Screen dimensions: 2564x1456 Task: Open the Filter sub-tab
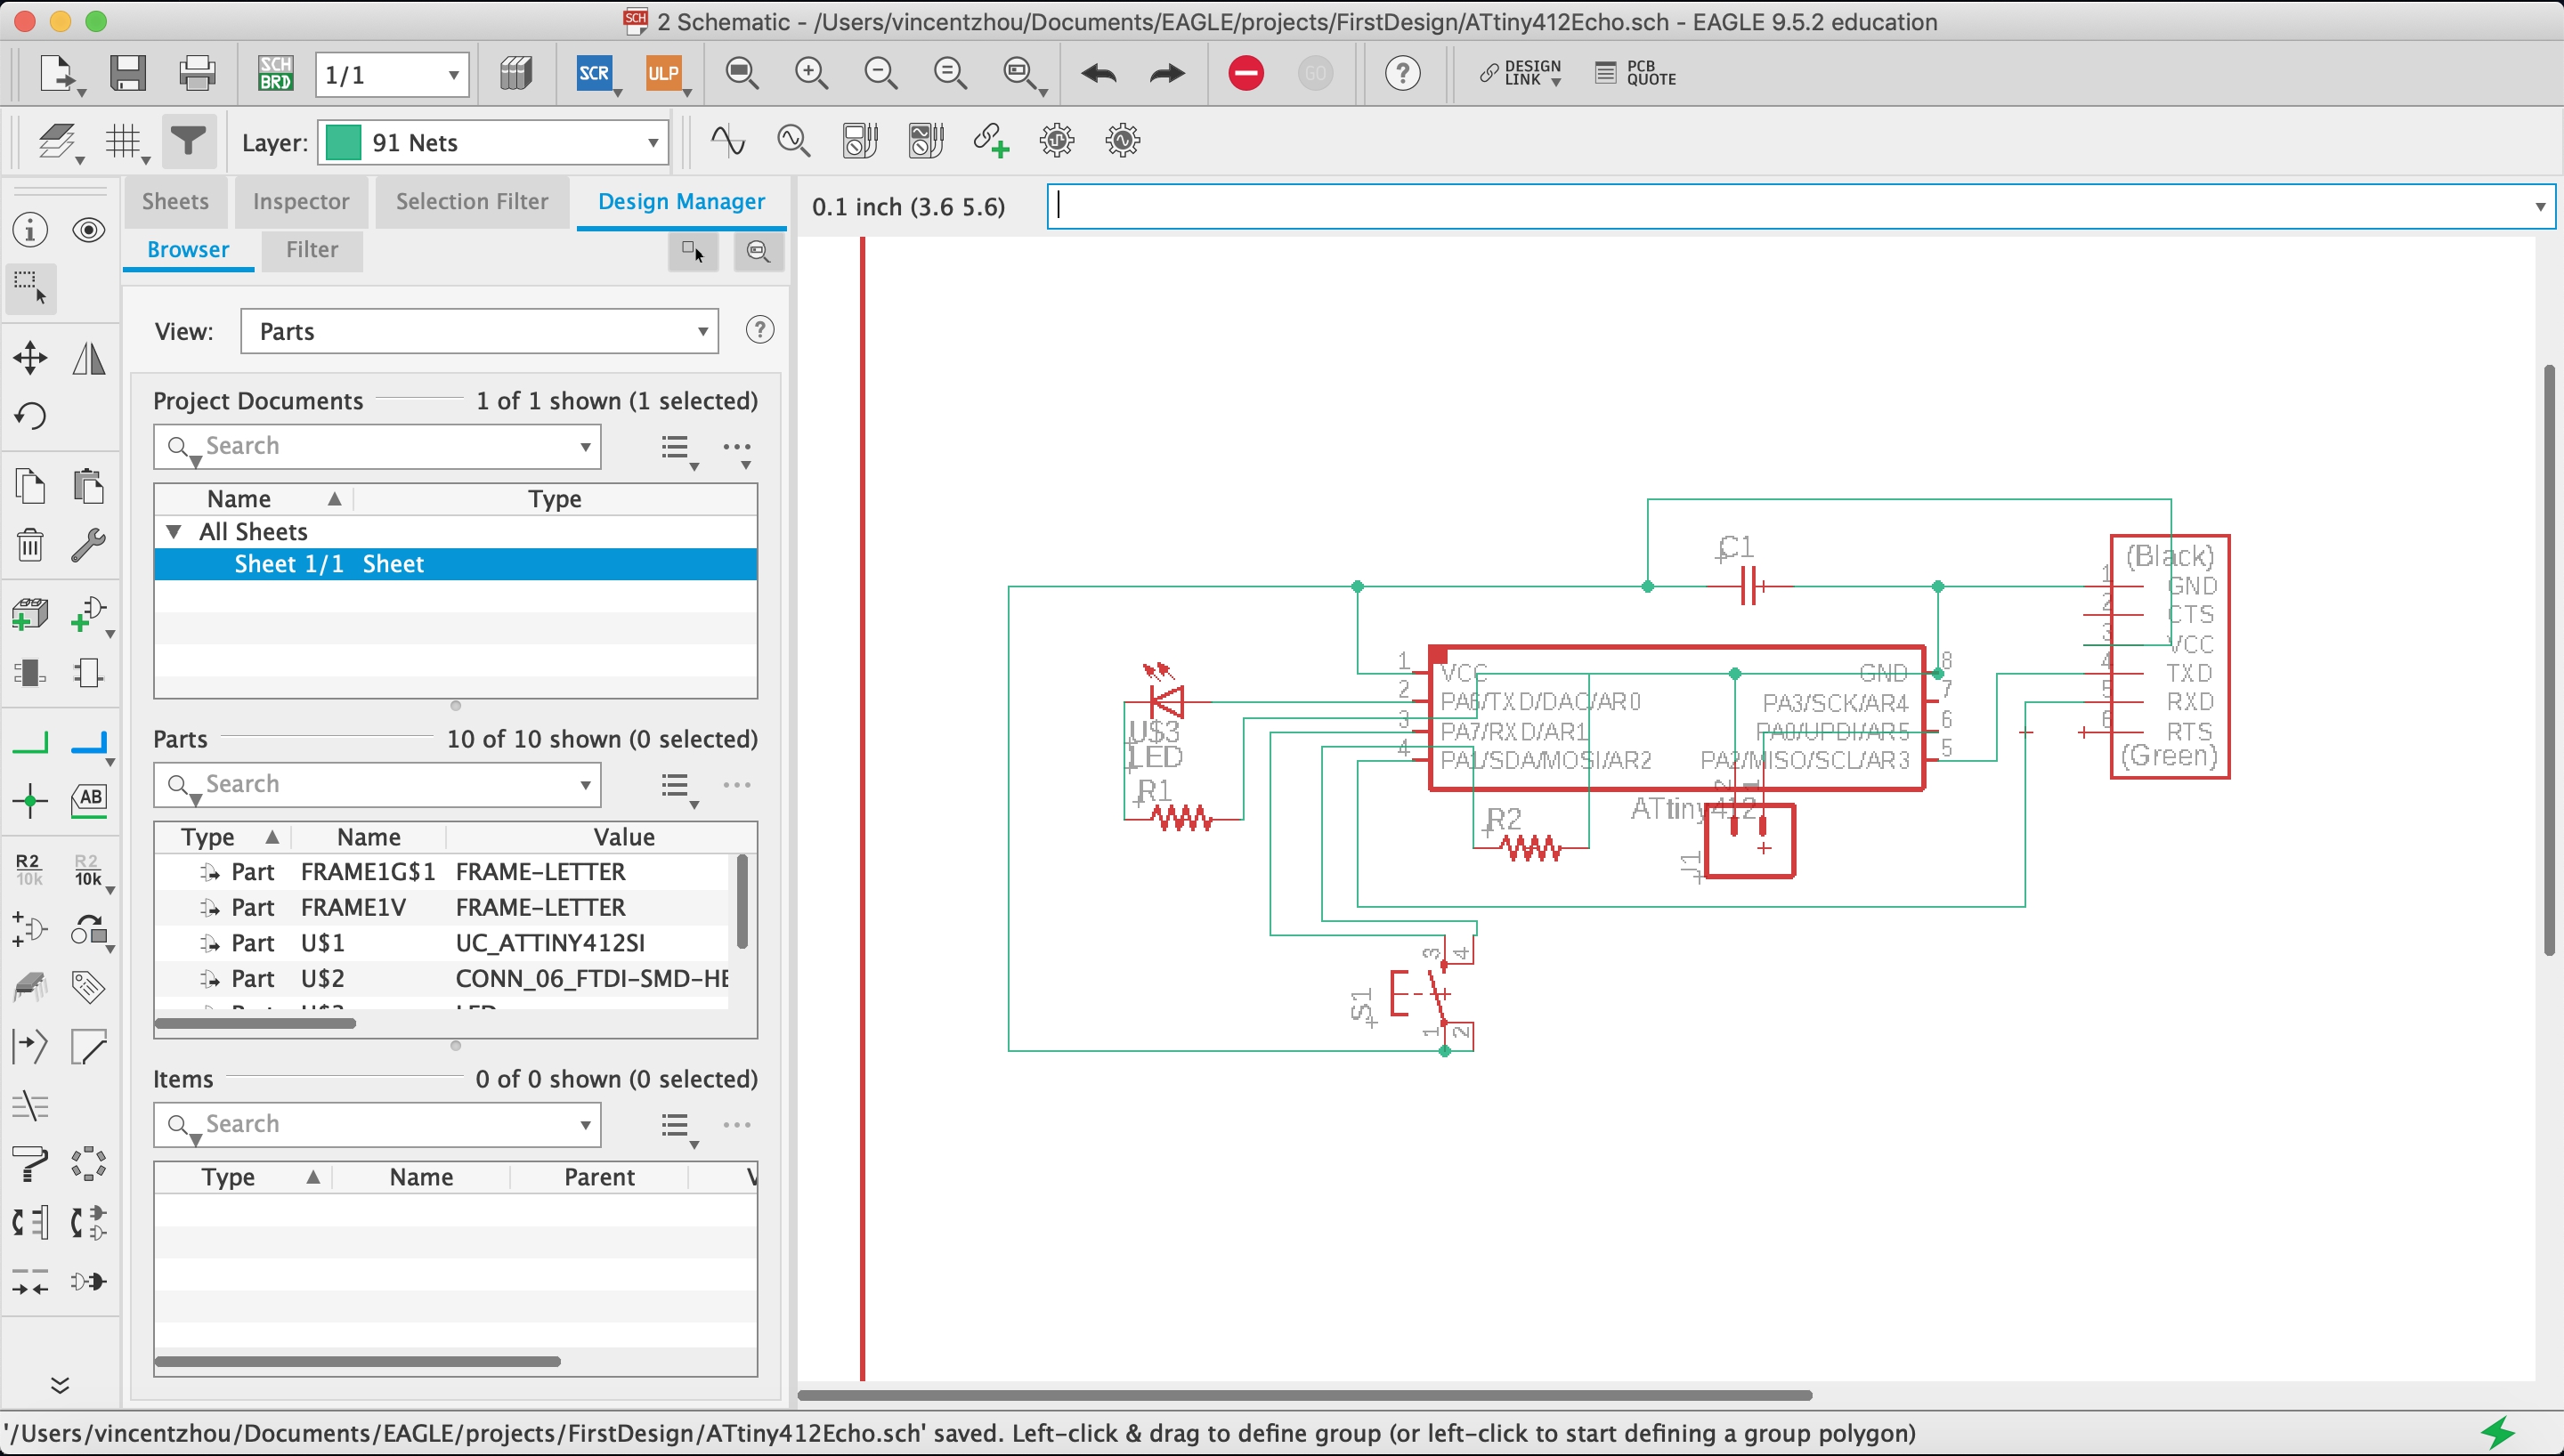311,250
